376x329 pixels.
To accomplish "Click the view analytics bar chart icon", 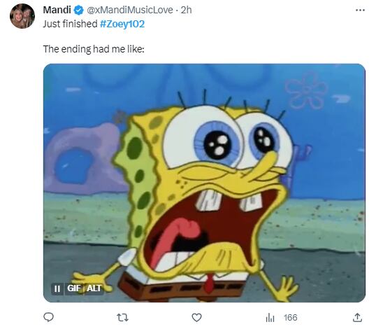I will pyautogui.click(x=270, y=318).
